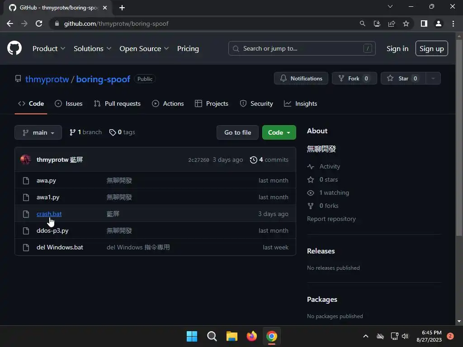
Task: Click the Sign up button
Action: click(432, 48)
